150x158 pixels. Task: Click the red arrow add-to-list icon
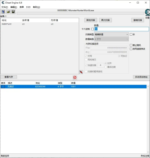pos(81,72)
